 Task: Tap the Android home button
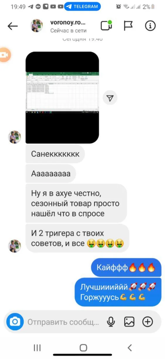(83, 348)
